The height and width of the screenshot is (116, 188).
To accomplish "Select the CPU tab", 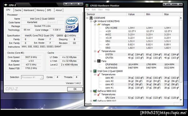I will pos(8,10).
